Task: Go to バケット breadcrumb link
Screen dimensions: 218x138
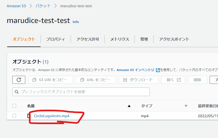Action: (x=43, y=6)
